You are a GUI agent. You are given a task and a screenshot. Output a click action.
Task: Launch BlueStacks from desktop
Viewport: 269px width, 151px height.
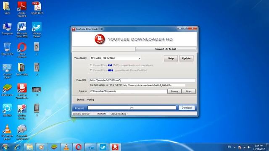coord(7,90)
